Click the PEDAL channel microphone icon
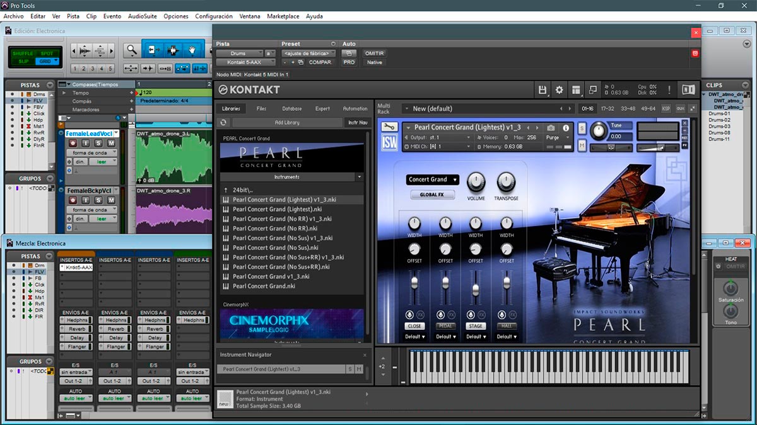Viewport: 757px width, 425px height. [440, 315]
